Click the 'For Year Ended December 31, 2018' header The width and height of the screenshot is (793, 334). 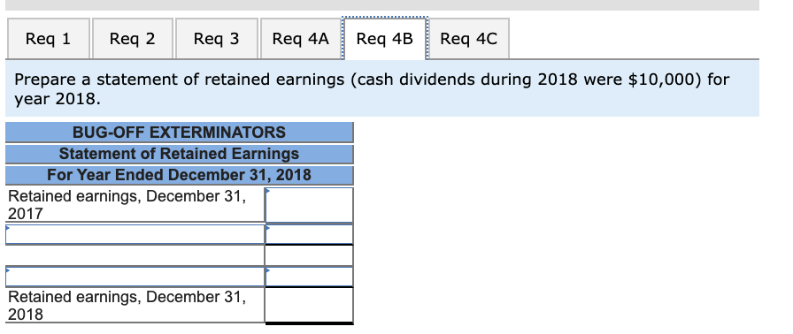point(179,175)
